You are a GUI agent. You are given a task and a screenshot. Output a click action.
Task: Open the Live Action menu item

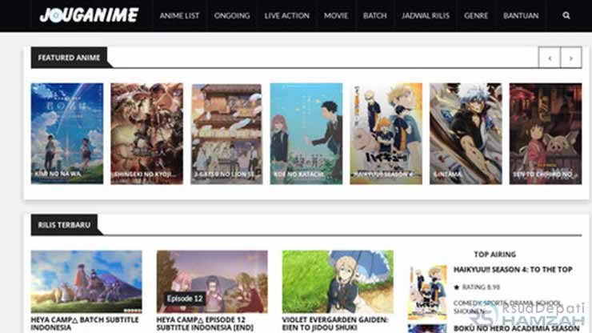coord(287,15)
